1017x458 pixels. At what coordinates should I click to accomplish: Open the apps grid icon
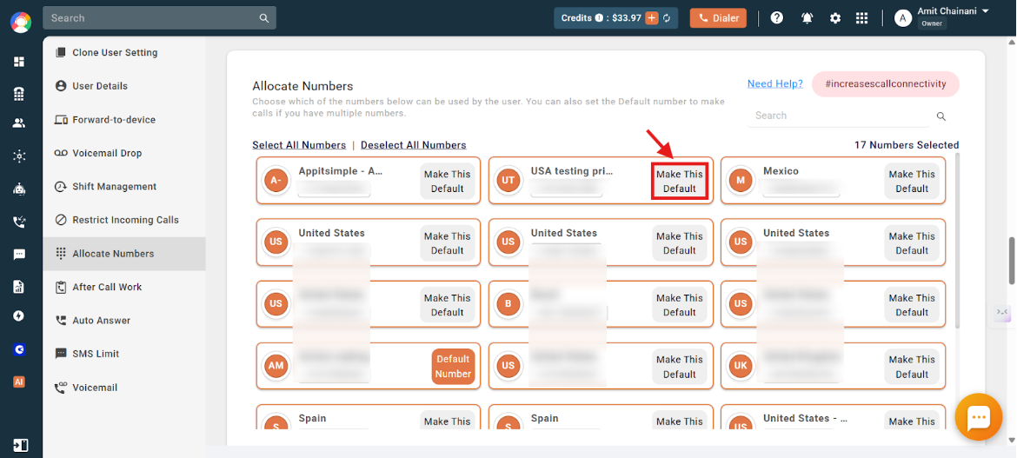(x=861, y=18)
